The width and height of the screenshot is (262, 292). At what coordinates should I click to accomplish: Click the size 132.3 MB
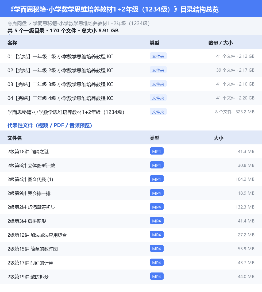pyautogui.click(x=245, y=207)
